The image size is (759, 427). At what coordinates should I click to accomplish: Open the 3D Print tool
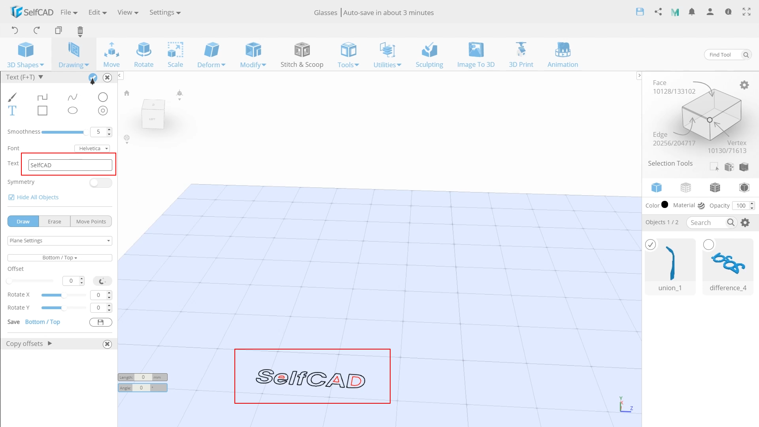click(x=521, y=55)
